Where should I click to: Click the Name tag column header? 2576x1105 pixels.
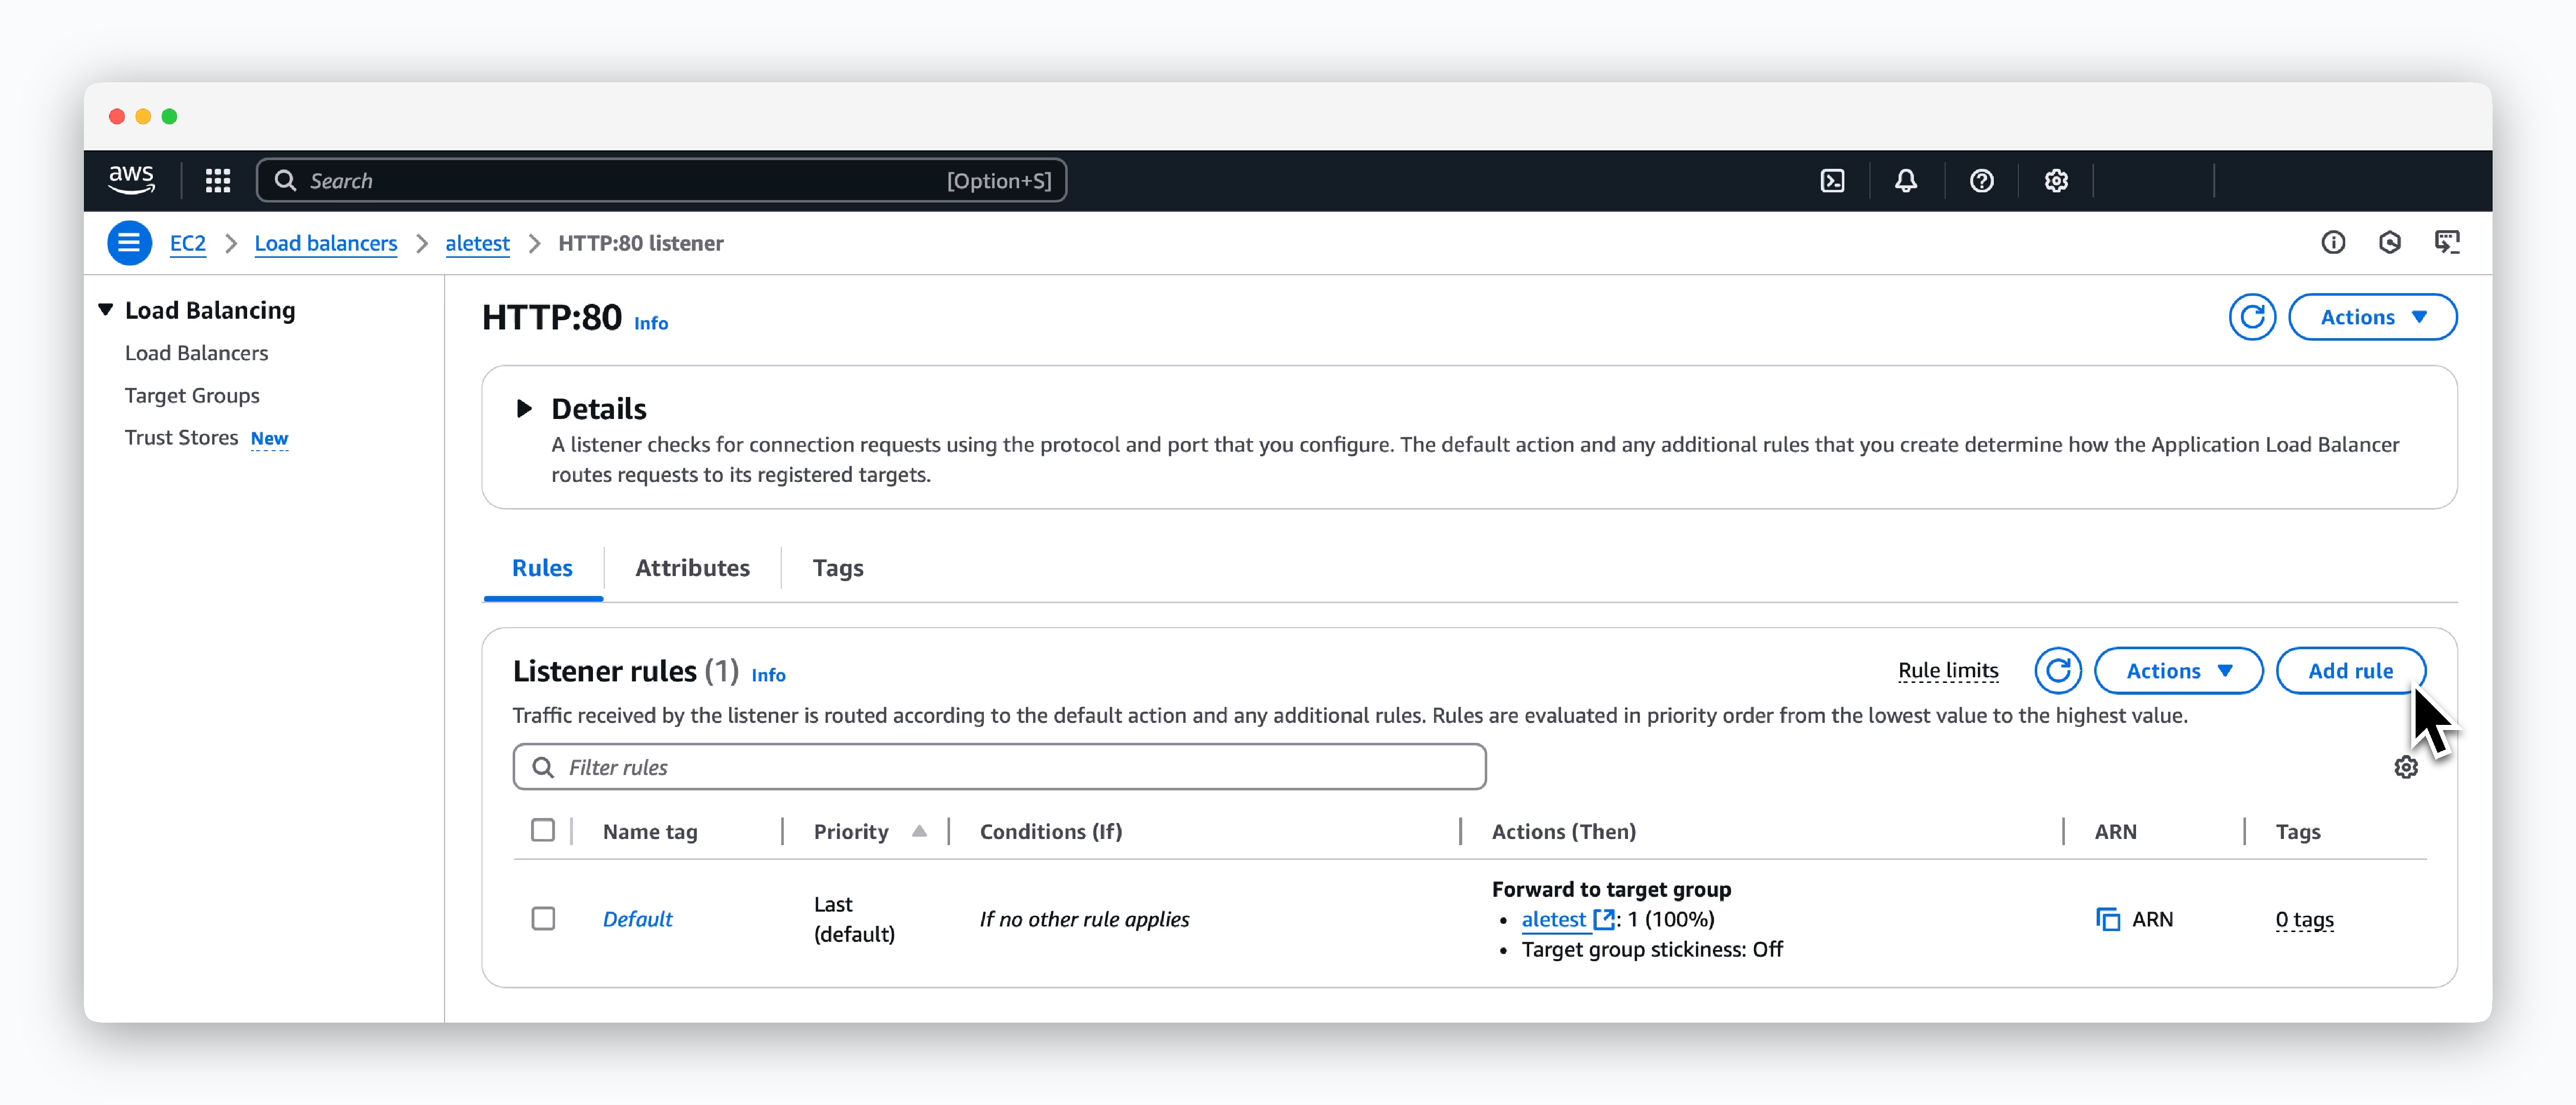click(650, 831)
